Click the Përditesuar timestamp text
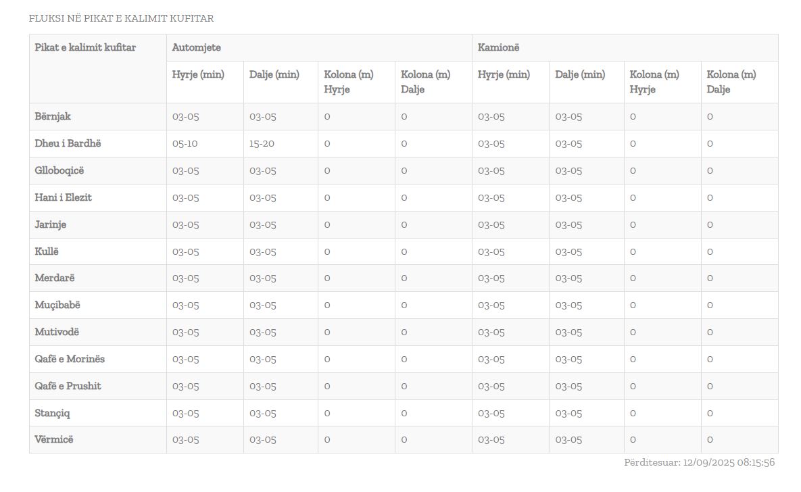The width and height of the screenshot is (801, 492). tap(700, 462)
